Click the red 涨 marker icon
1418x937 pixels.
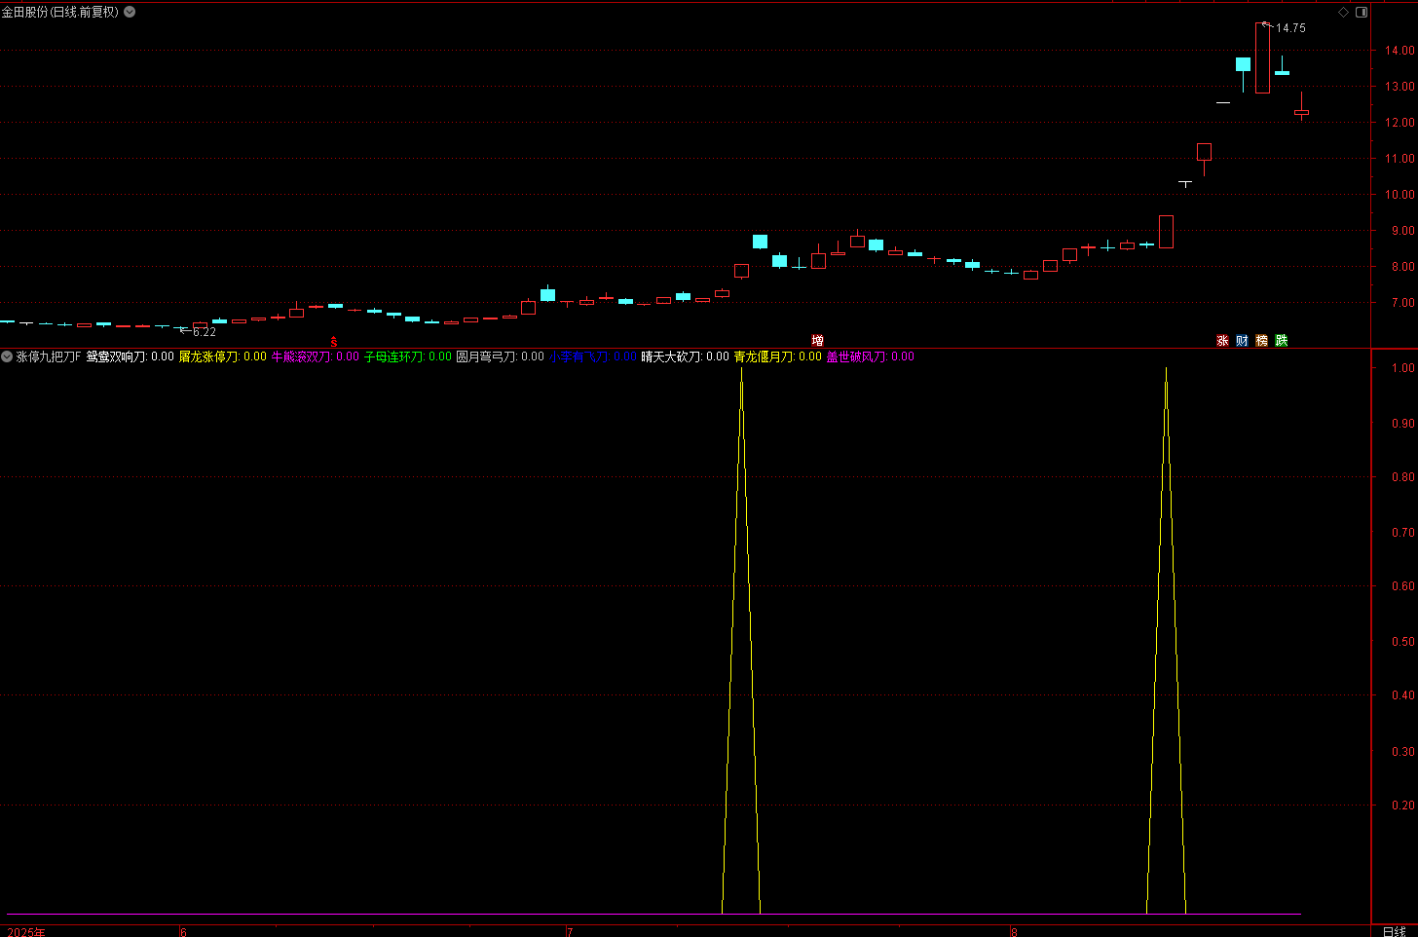[1222, 340]
